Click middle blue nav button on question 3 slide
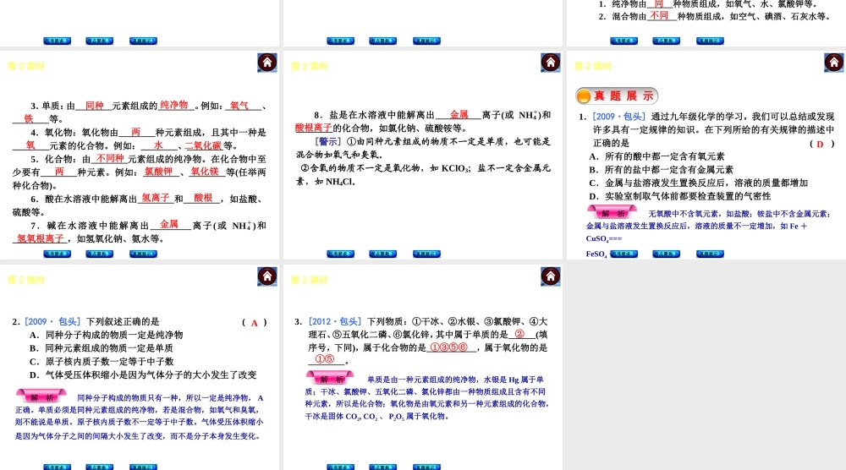 [383, 467]
